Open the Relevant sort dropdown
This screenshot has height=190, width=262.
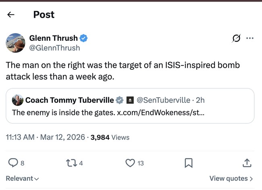point(22,178)
